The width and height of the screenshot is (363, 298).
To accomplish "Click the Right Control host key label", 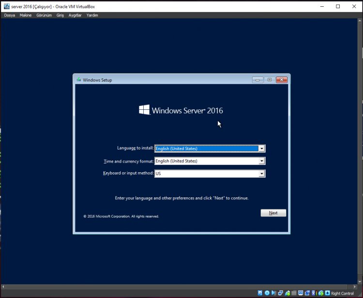I will coord(342,293).
